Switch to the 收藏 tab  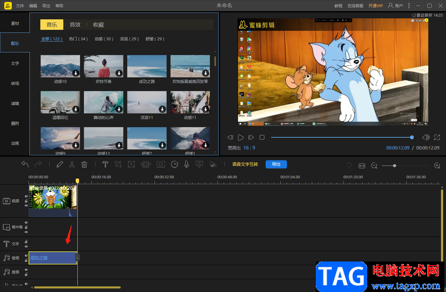pos(98,25)
